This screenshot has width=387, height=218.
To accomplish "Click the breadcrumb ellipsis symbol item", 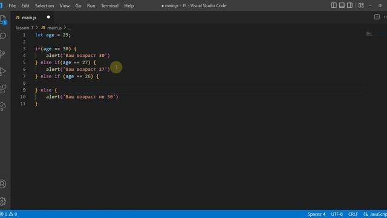I will point(69,28).
